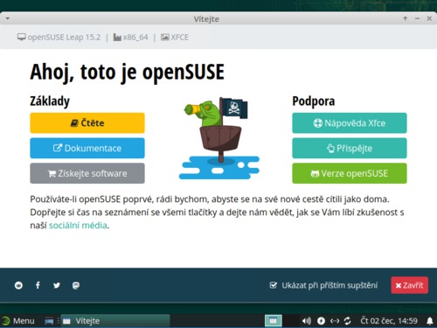This screenshot has height=328, width=437.
Task: Click the red Zavřít button
Action: pos(409,285)
